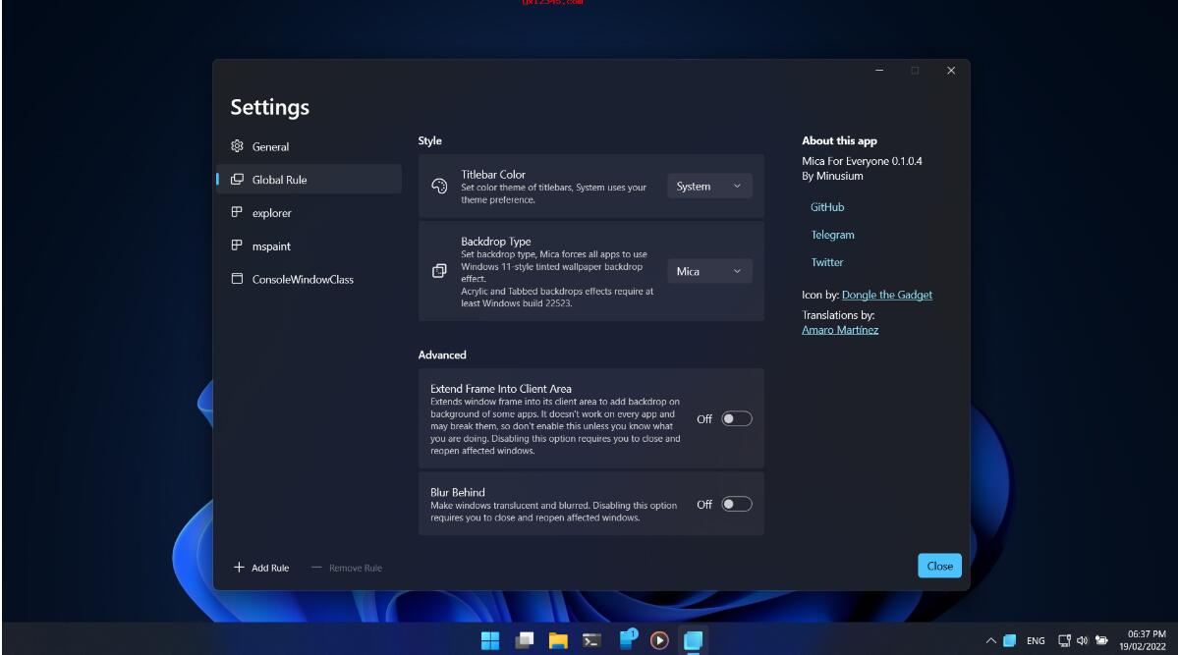Click the Titlebar Color palette icon
The image size is (1178, 655).
pyautogui.click(x=439, y=187)
